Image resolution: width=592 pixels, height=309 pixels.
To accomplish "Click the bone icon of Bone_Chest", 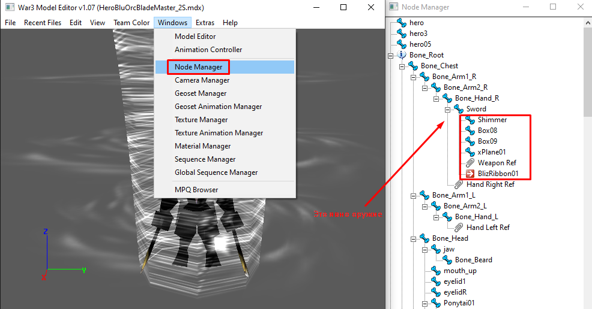I will [x=413, y=66].
